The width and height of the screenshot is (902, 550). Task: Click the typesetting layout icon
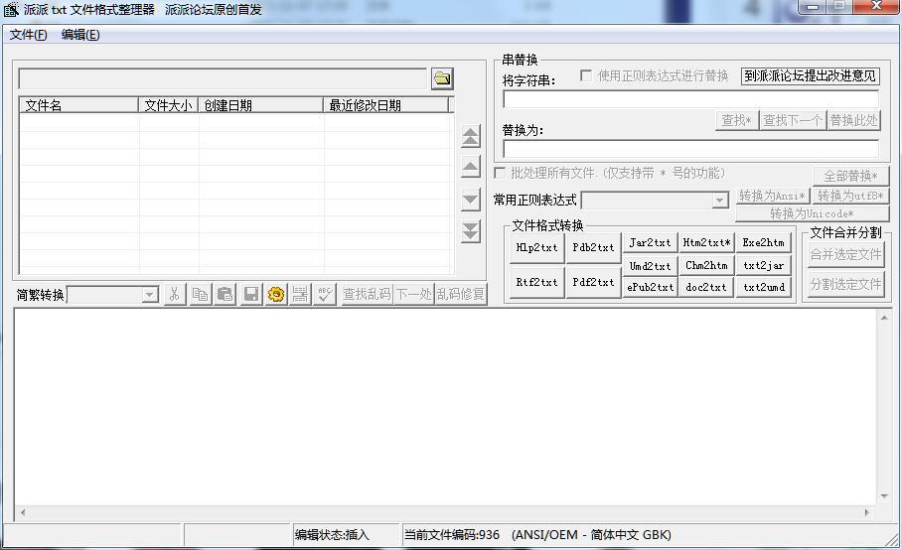[300, 294]
